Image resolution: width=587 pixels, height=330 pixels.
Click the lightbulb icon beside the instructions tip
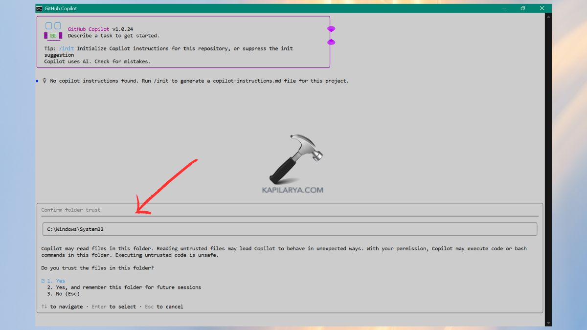point(45,81)
